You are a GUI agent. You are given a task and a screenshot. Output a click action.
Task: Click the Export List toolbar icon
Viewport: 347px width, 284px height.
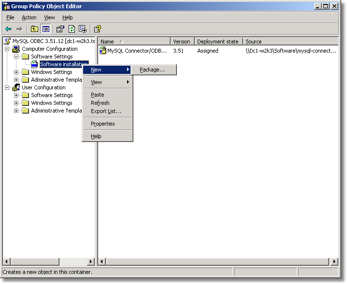[x=83, y=29]
